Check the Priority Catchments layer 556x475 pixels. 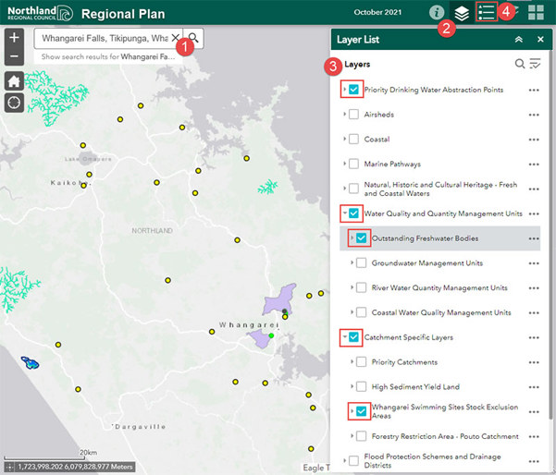tap(361, 361)
